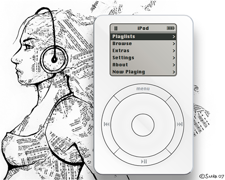Click the chevron beside Extras
The width and height of the screenshot is (225, 180).
(174, 51)
